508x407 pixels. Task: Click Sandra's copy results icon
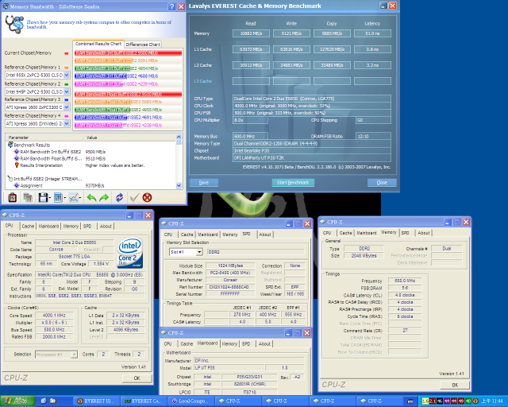tap(28, 197)
